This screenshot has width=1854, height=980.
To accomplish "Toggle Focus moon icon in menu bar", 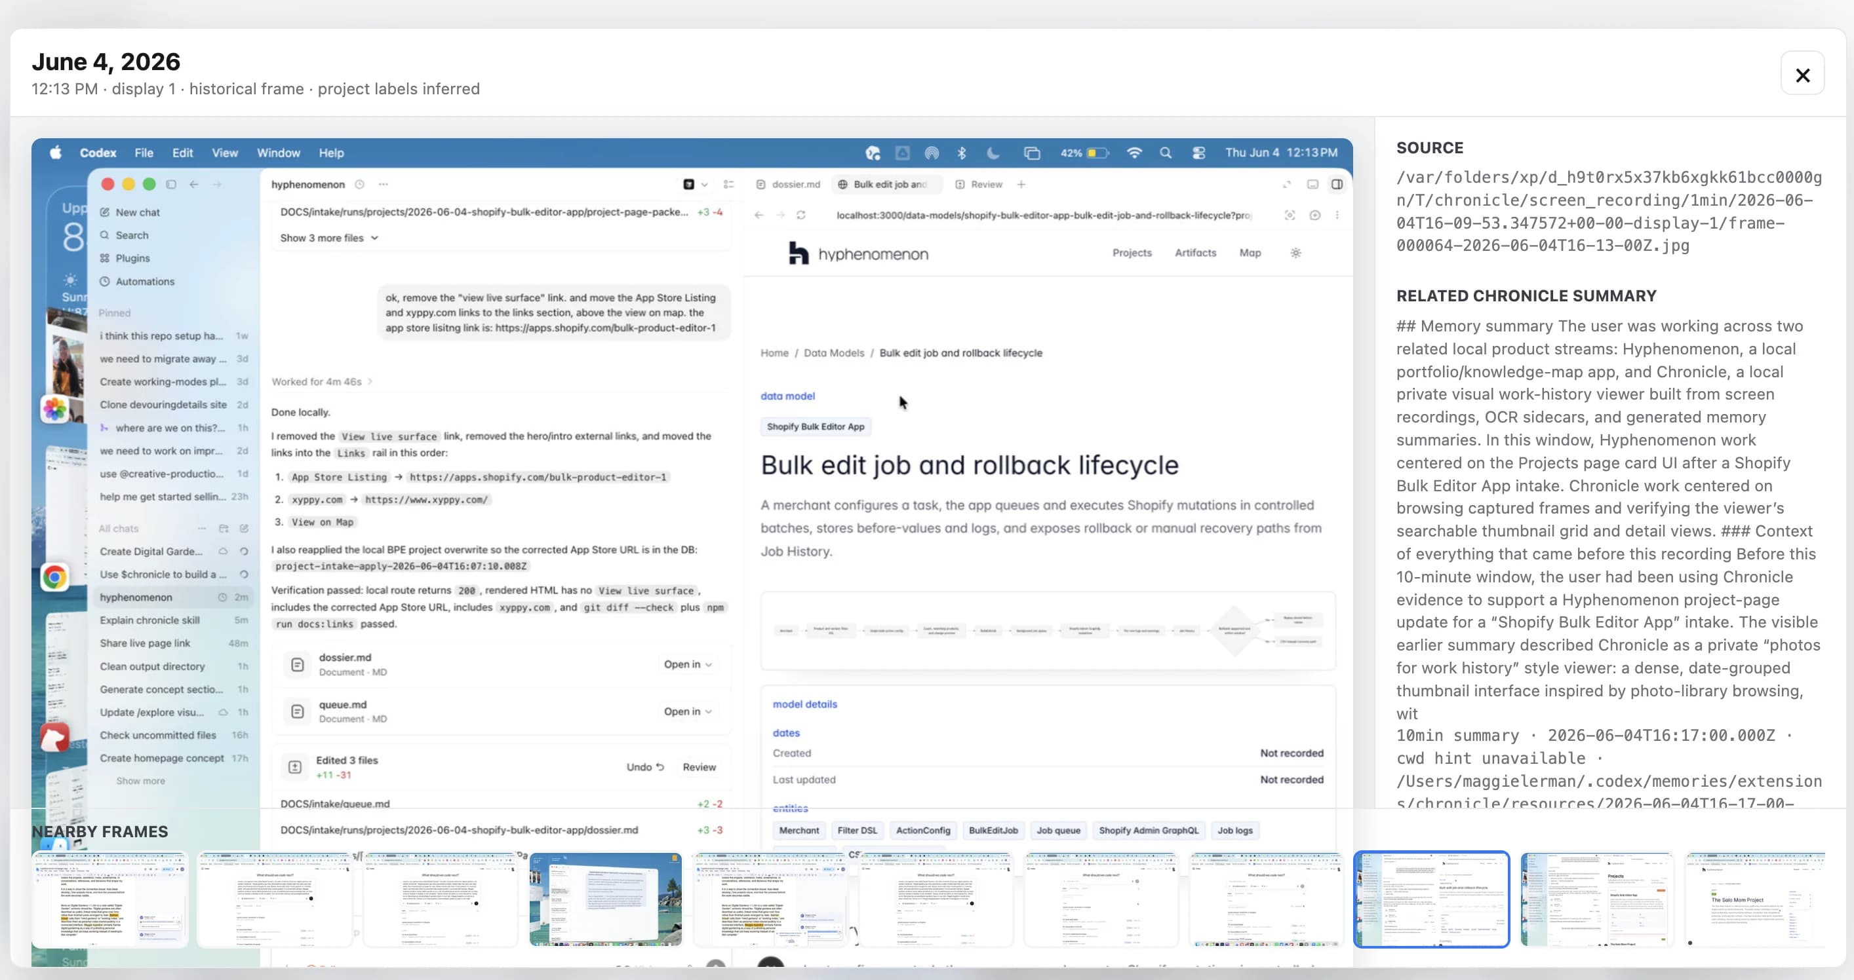I will [993, 153].
